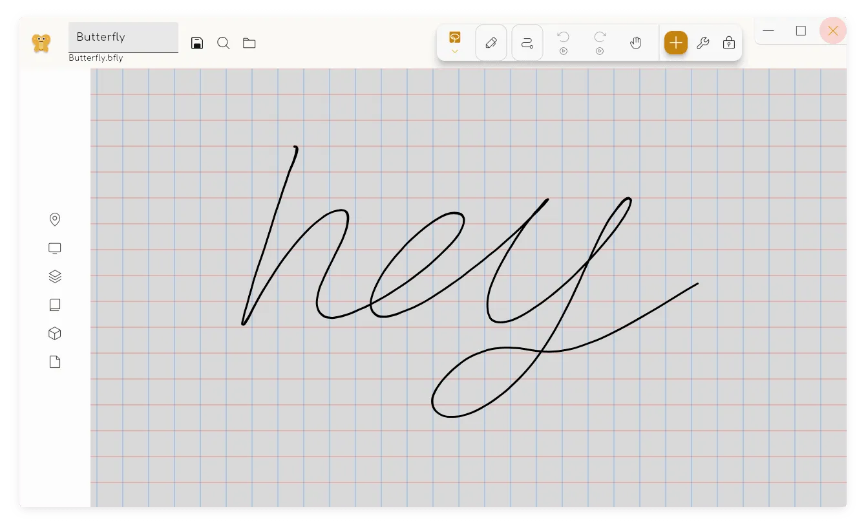Click the undo arrow
Image resolution: width=866 pixels, height=529 pixels.
pos(564,38)
